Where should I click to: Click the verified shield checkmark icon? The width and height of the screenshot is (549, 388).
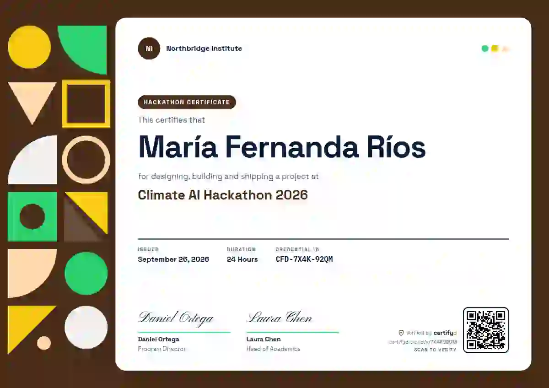401,333
